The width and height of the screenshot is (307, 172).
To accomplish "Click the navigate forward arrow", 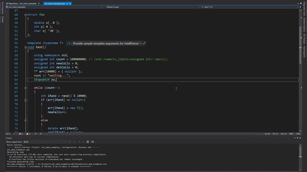I will coord(41,134).
